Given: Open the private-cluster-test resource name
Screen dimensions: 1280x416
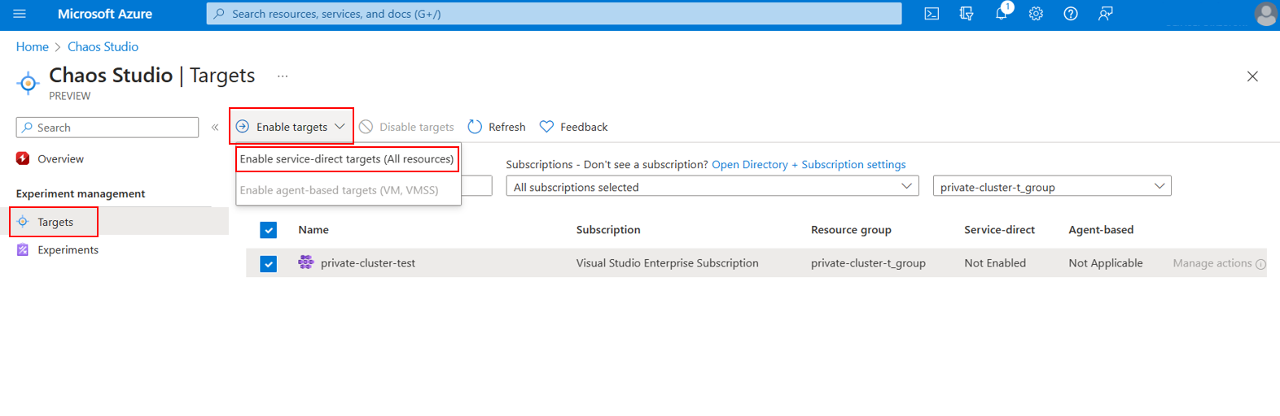Looking at the screenshot, I should coord(368,263).
